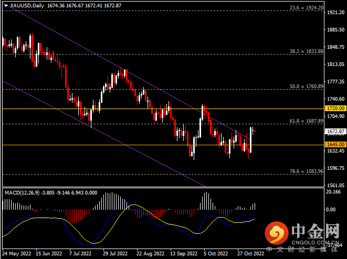Image resolution: width=347 pixels, height=259 pixels.
Task: Click the 15 Jun 2022 date label
Action: tap(49, 253)
